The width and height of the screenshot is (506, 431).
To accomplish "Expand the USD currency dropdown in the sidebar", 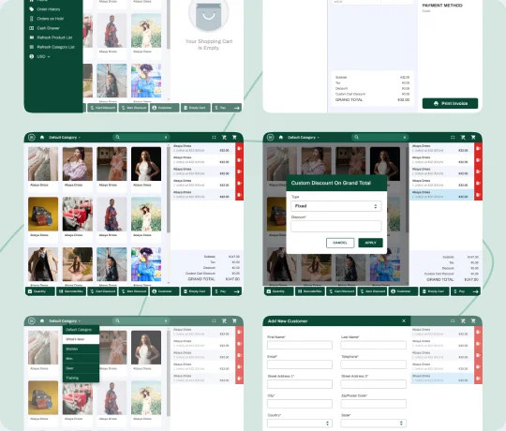I will point(43,56).
